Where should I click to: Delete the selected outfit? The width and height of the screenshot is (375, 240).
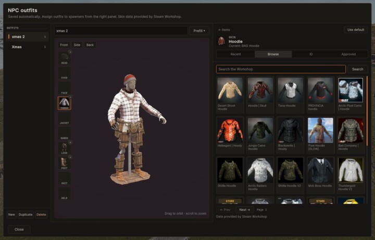[41, 215]
